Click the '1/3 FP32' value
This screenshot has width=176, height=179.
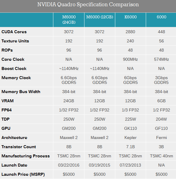pos(130,110)
